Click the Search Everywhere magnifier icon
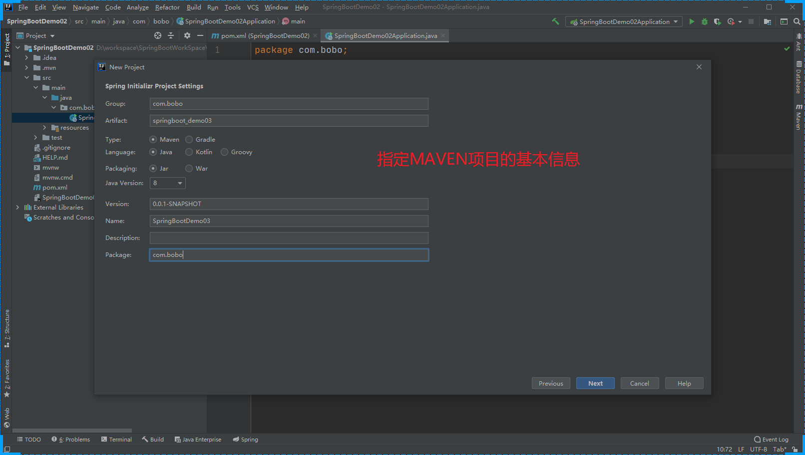805x455 pixels. coord(797,21)
